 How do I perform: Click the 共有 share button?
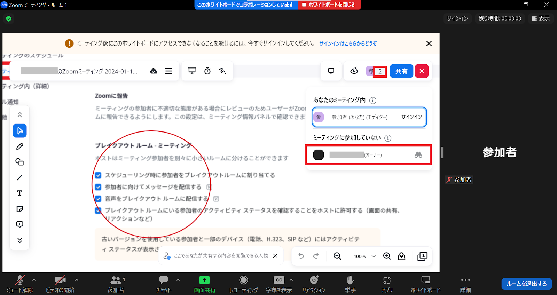tap(401, 71)
